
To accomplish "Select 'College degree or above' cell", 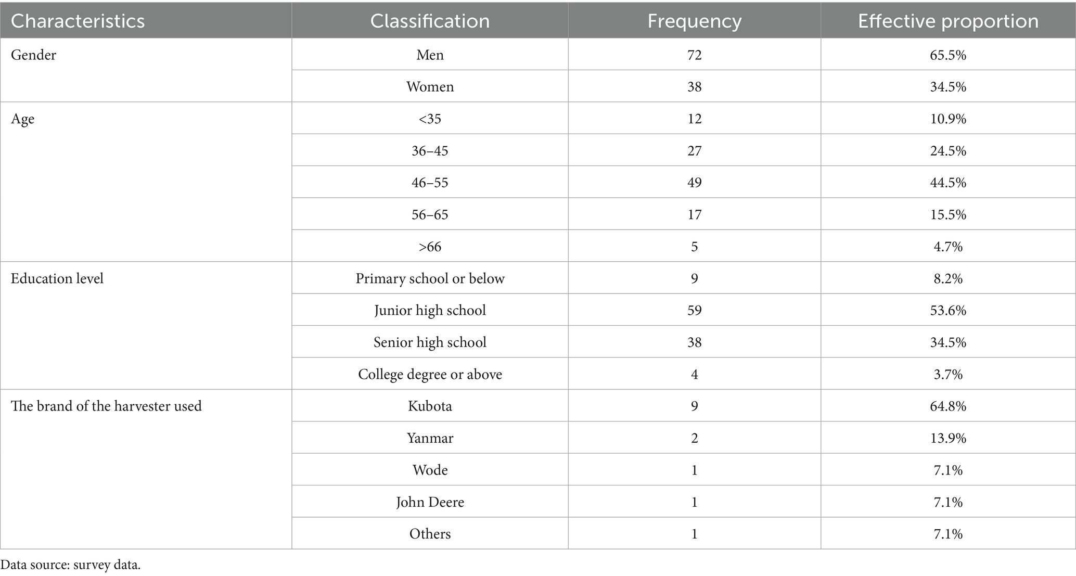I will pos(430,374).
